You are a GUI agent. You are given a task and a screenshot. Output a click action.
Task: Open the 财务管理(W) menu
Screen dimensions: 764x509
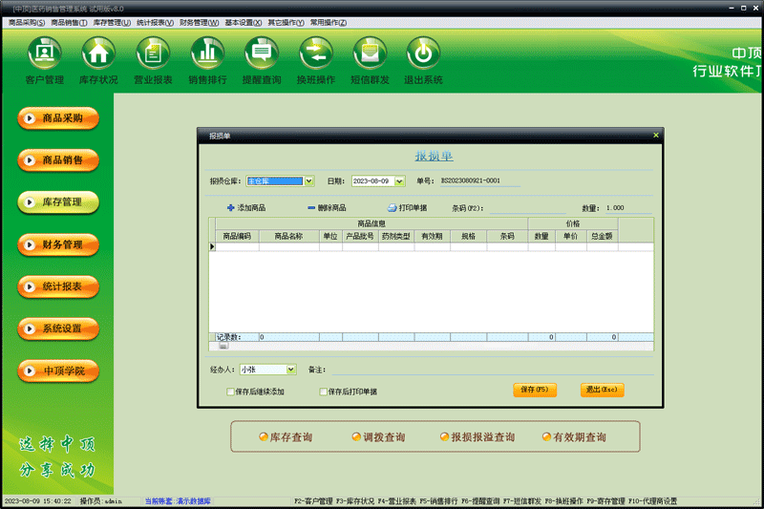(x=199, y=23)
